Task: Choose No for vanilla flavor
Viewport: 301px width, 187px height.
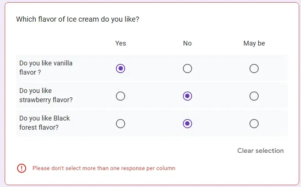Action: coord(187,69)
